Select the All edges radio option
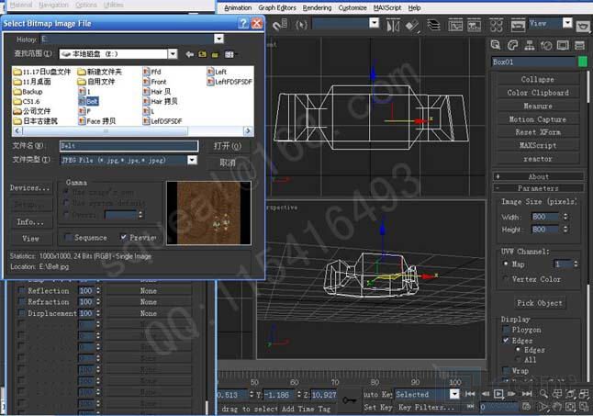 point(518,359)
